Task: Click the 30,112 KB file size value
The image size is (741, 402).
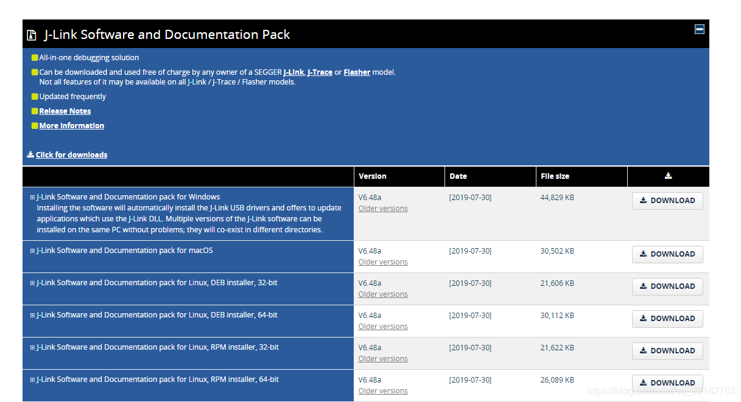Action: point(557,316)
